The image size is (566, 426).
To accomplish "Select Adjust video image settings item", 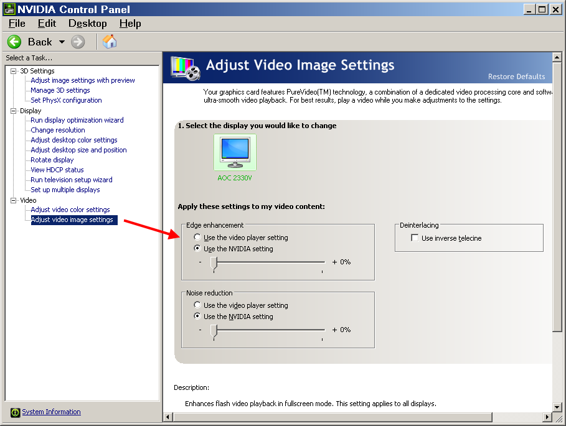I will click(74, 220).
